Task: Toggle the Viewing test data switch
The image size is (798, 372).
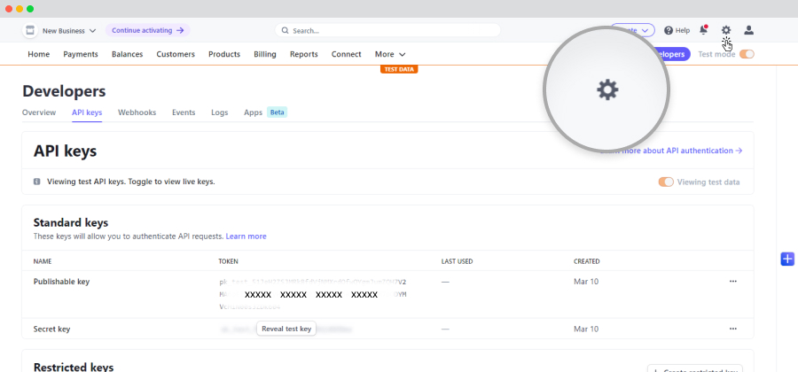Action: [666, 182]
